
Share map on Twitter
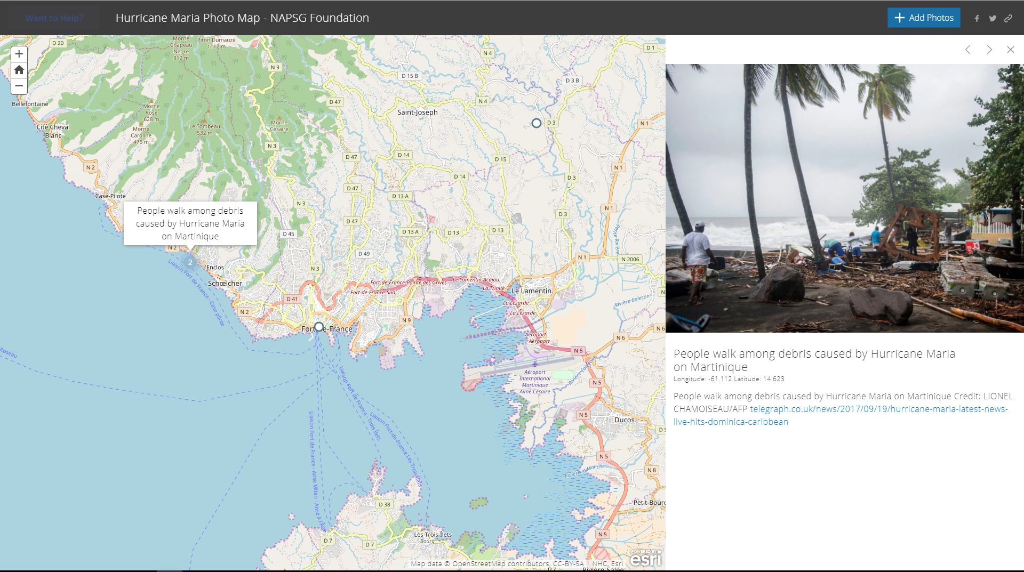(992, 18)
